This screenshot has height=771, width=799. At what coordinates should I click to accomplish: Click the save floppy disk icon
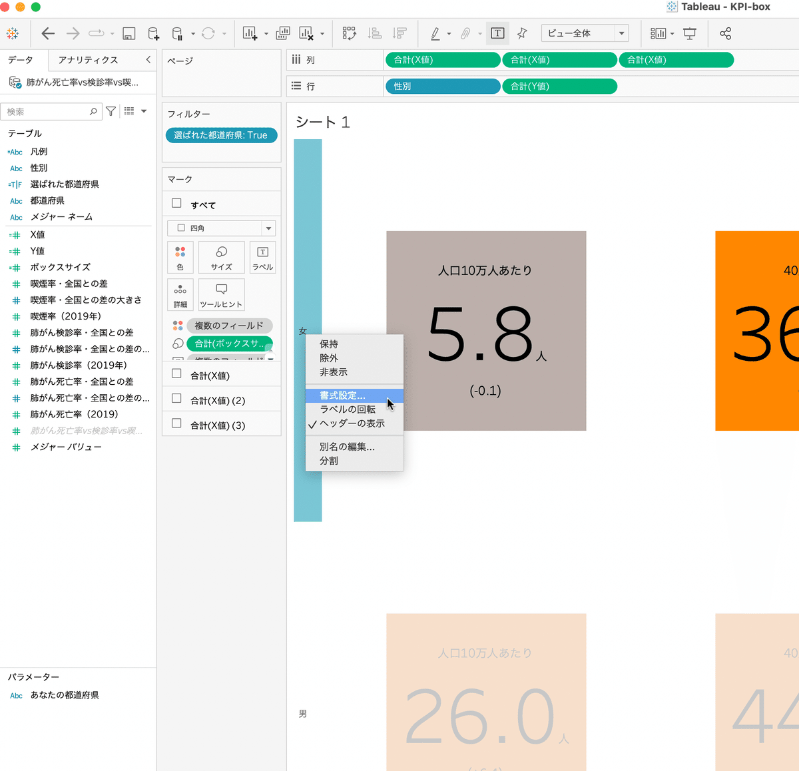click(x=129, y=33)
